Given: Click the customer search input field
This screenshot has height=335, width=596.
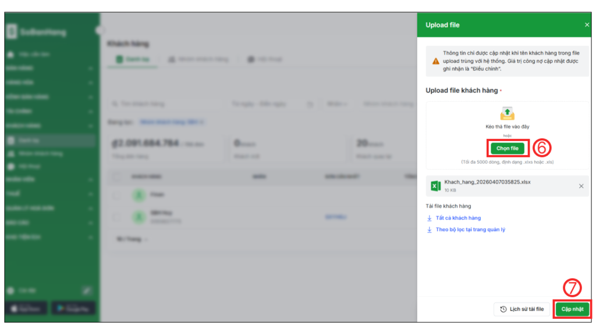Looking at the screenshot, I should pyautogui.click(x=166, y=104).
